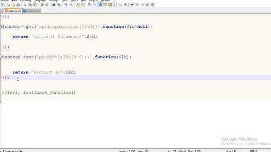
Task: Zoom out of the editor text
Action: coord(71,5)
